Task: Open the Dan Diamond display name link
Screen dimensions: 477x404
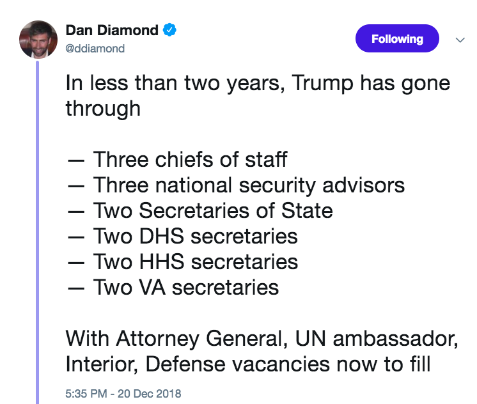Action: 112,30
